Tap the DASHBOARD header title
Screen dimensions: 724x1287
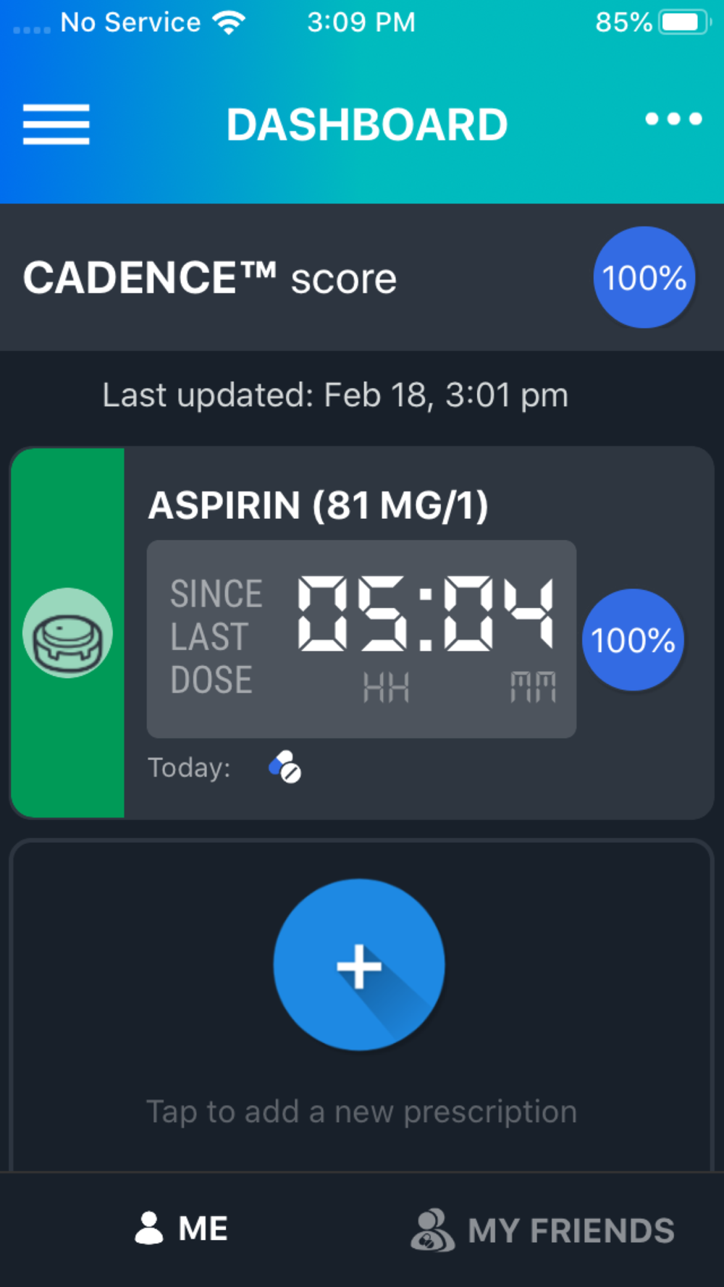point(367,125)
